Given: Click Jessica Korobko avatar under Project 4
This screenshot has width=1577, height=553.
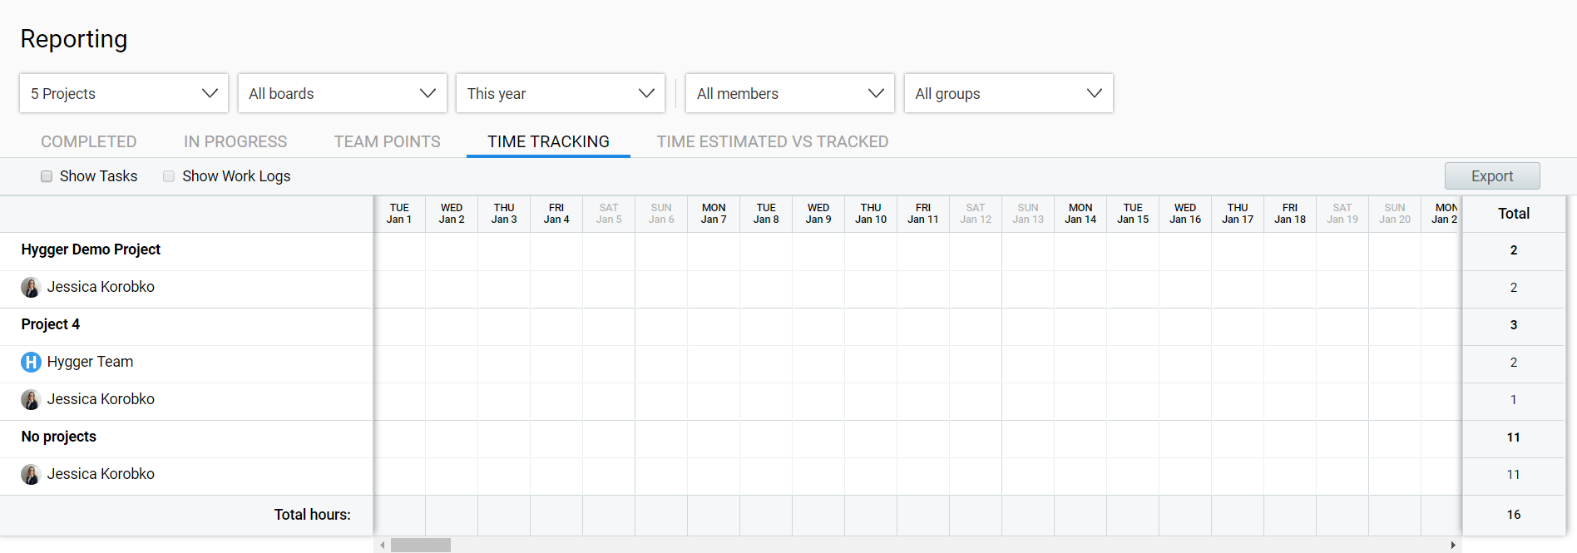Looking at the screenshot, I should 31,400.
